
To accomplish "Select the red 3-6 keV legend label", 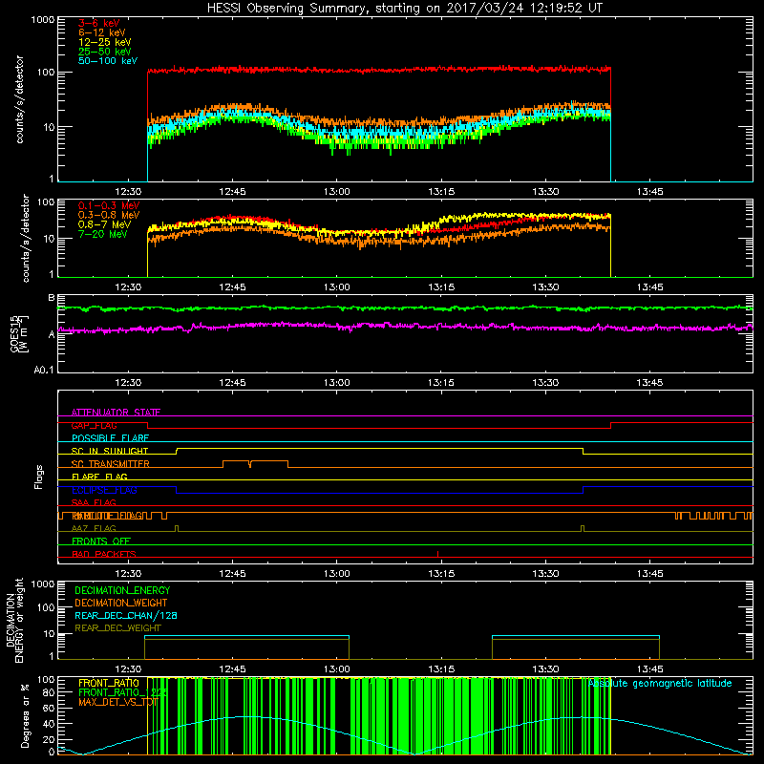I will click(99, 23).
